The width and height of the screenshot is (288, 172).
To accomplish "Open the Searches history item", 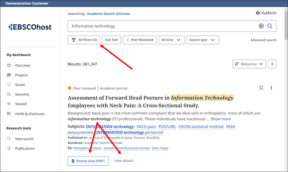I will pyautogui.click(x=22, y=94).
